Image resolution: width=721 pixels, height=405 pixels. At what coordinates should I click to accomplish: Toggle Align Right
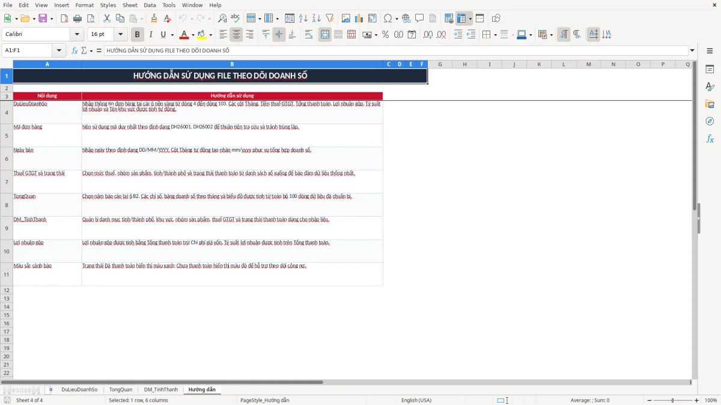[x=250, y=35]
